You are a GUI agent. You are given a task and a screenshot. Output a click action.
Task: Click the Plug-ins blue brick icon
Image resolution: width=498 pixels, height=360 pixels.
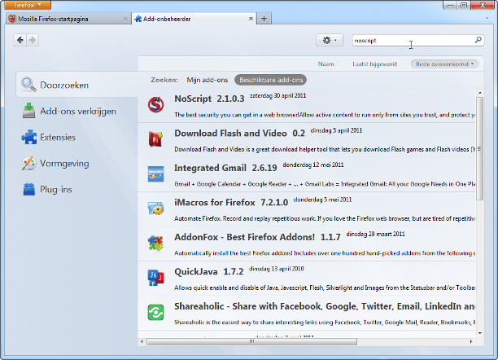pos(29,189)
